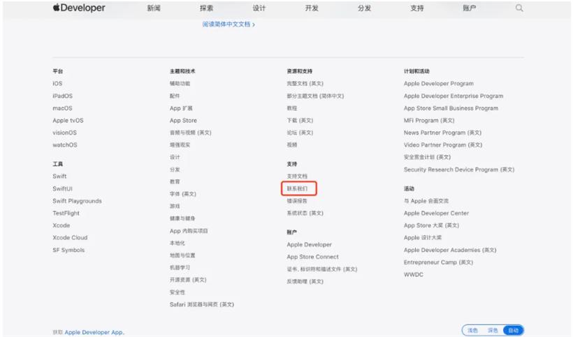Open 部分主题文档 (简体中文) link

coord(315,96)
